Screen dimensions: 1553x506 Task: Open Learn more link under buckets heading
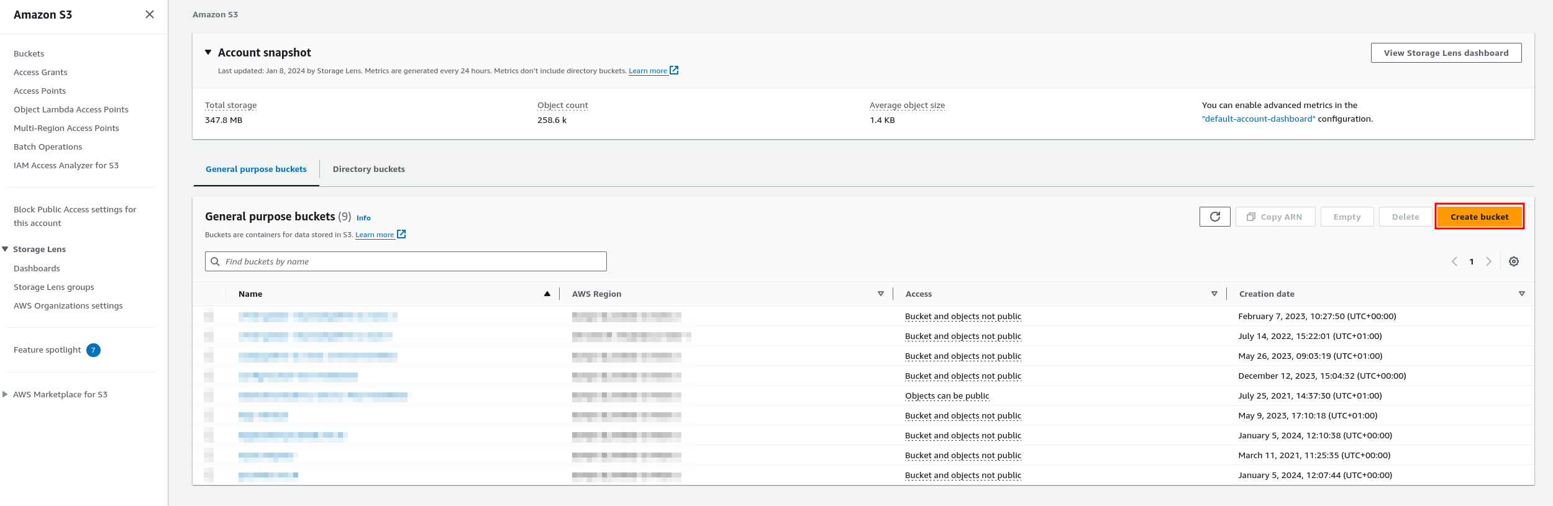[375, 235]
